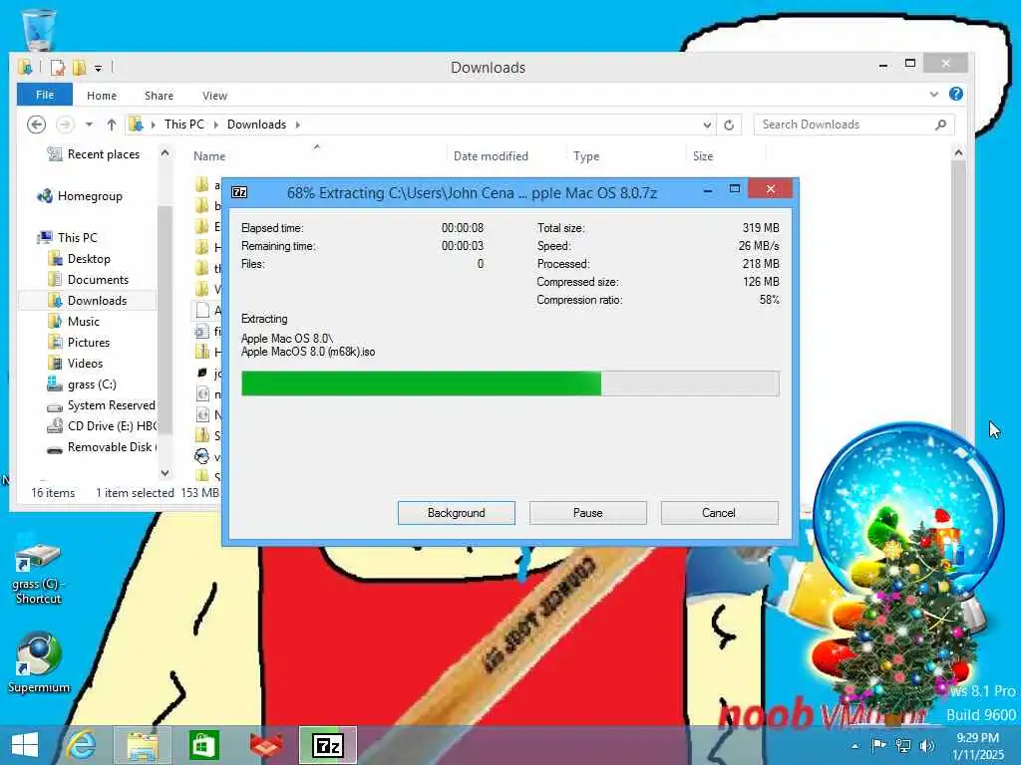1021x765 pixels.
Task: Open Customize Quick Access Toolbar dropdown
Action: coord(98,68)
